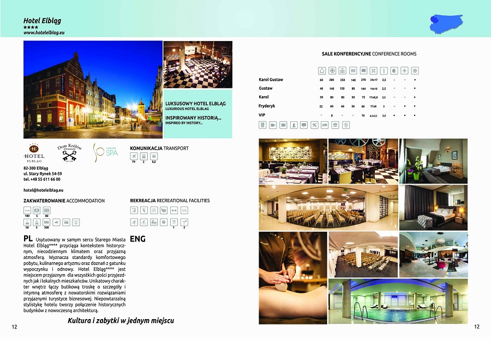Screen dimensions: 491x342
Task: Click the cycling icon under Recreation
Action: click(143, 222)
